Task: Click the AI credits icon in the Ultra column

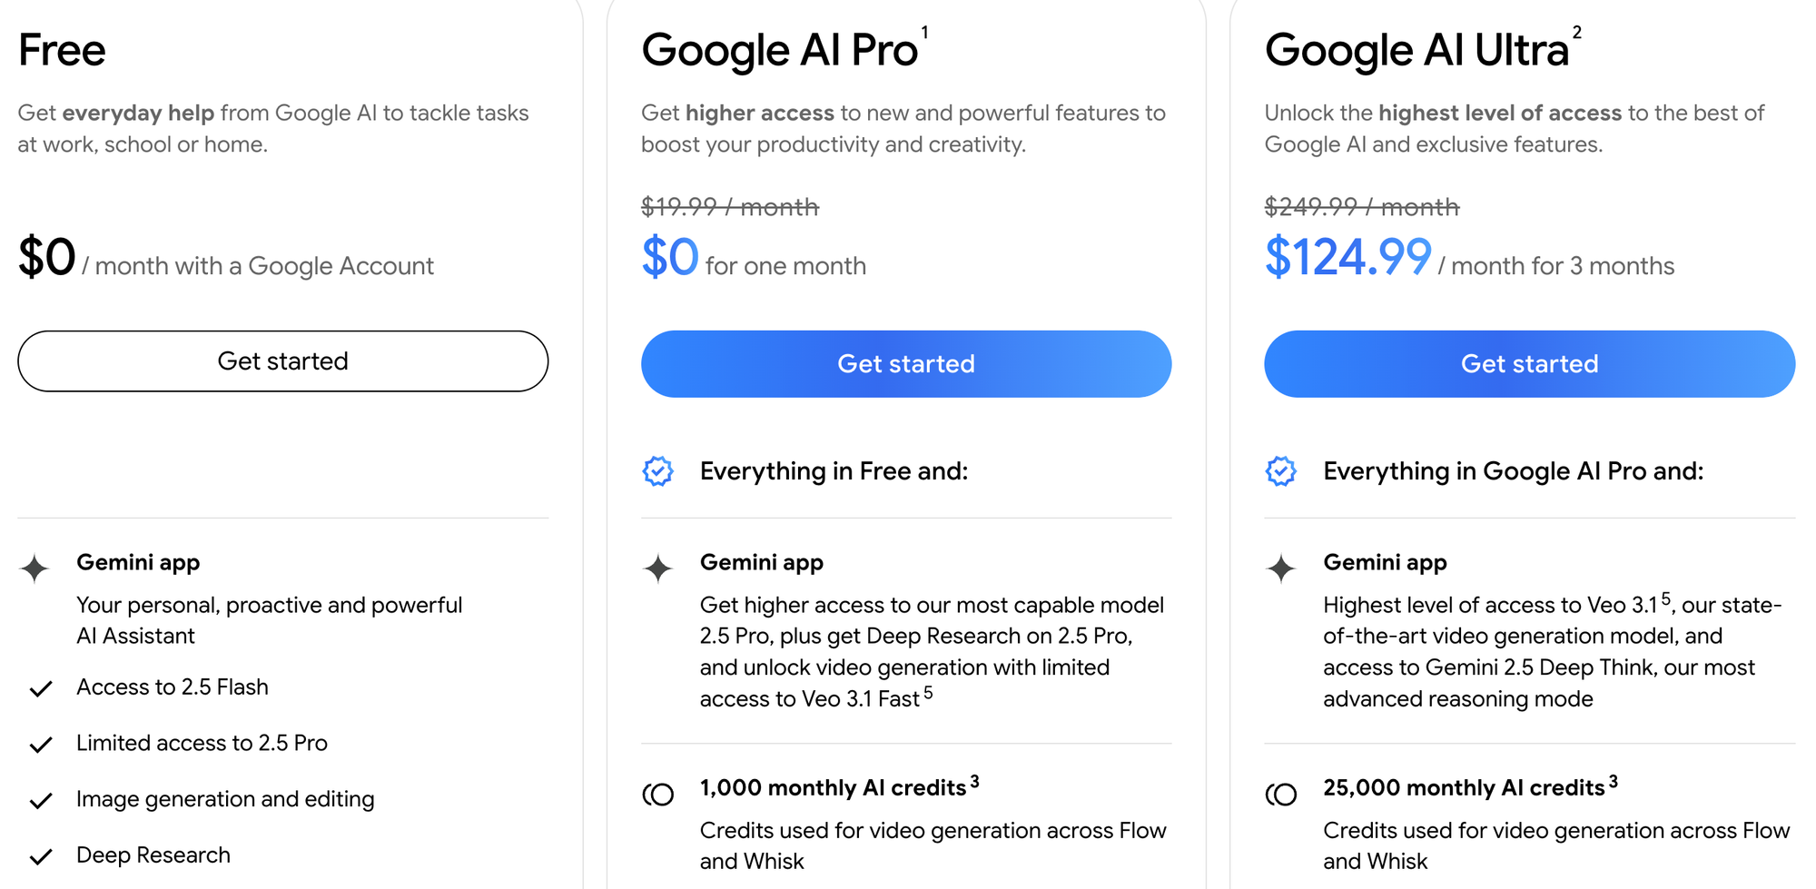Action: 1281,795
